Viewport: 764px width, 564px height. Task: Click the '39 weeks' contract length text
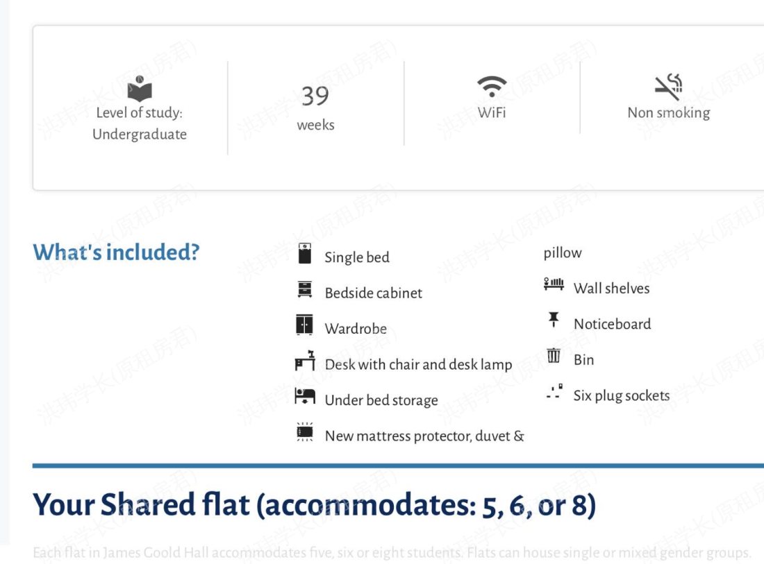point(315,108)
